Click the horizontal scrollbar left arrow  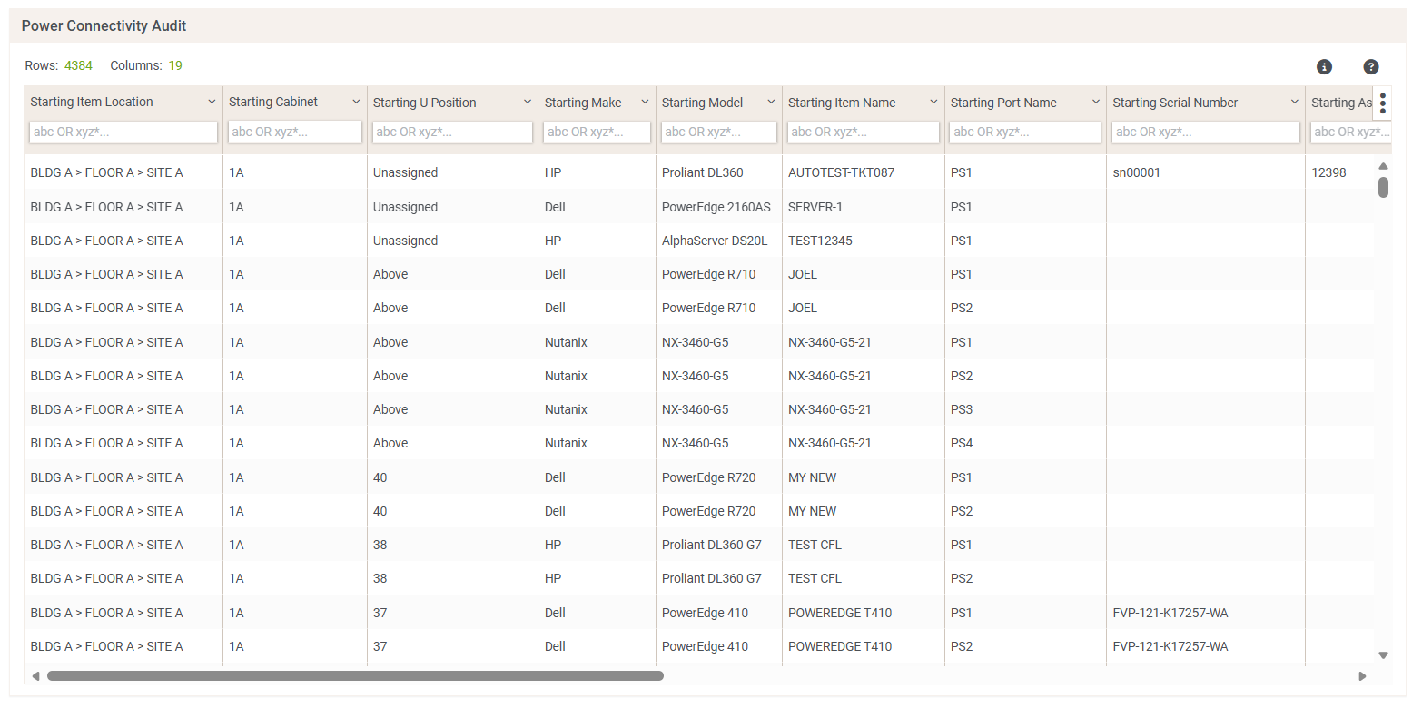[x=35, y=675]
